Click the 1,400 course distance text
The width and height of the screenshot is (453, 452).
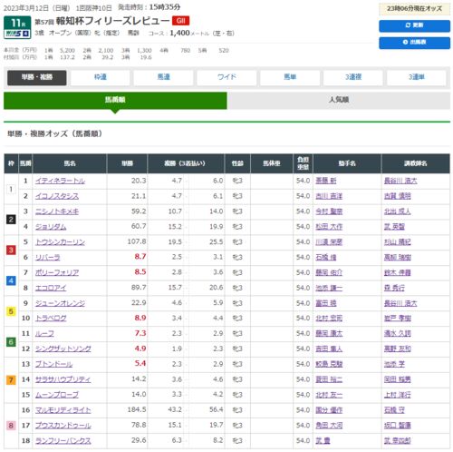coord(179,33)
